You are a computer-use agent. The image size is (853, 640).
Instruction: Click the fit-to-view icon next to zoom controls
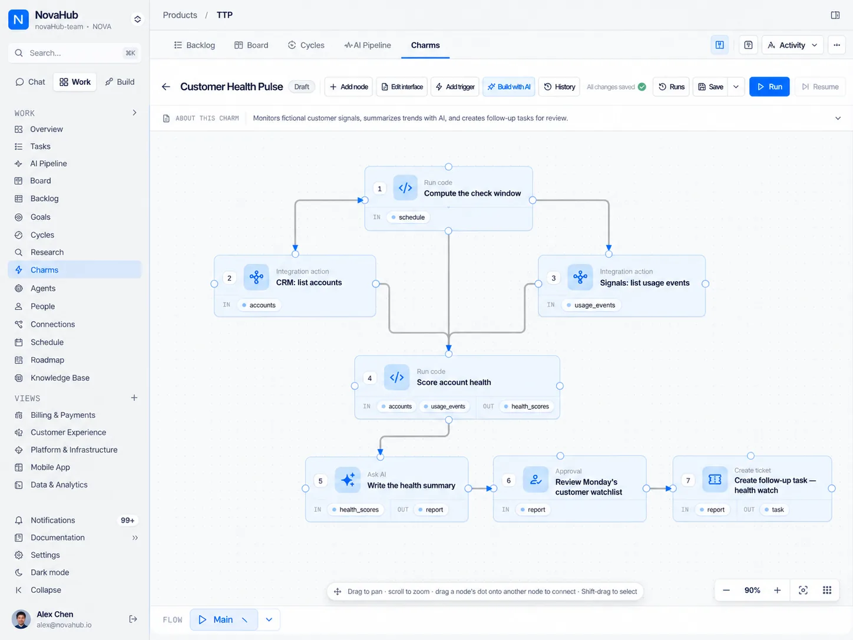click(803, 590)
